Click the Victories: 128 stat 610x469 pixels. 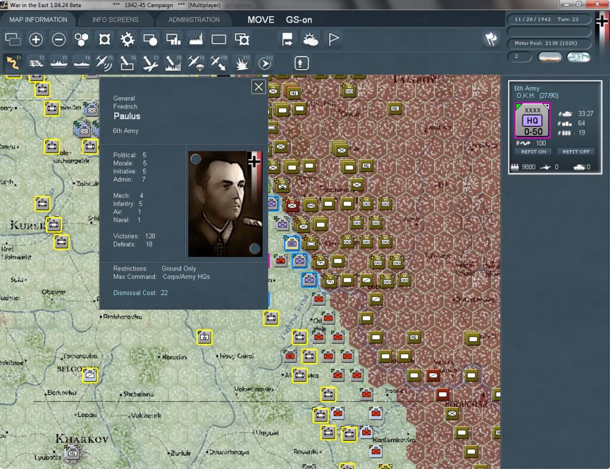(x=134, y=236)
